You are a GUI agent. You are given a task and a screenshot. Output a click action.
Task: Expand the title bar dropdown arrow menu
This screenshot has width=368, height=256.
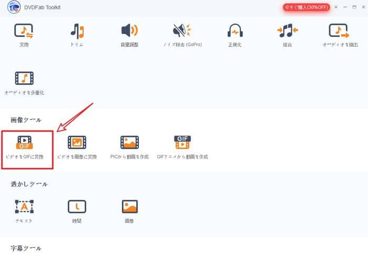336,7
